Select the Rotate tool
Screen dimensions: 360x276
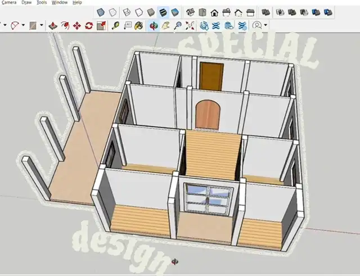(x=89, y=25)
